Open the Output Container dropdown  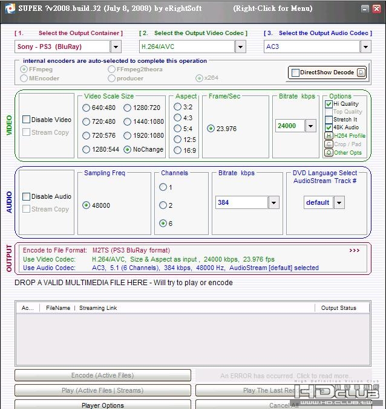coord(116,47)
